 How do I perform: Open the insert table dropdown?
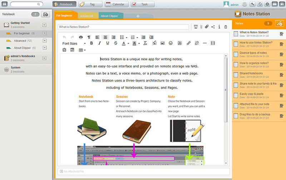point(82,50)
